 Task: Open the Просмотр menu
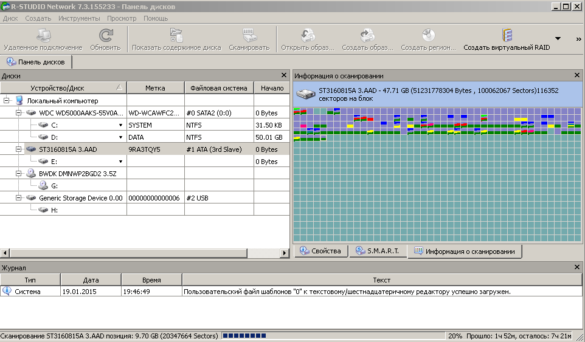(122, 18)
